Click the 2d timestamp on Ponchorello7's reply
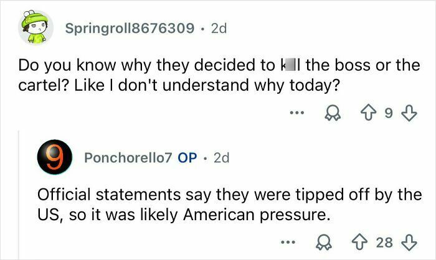Image resolution: width=436 pixels, height=260 pixels. [x=222, y=158]
